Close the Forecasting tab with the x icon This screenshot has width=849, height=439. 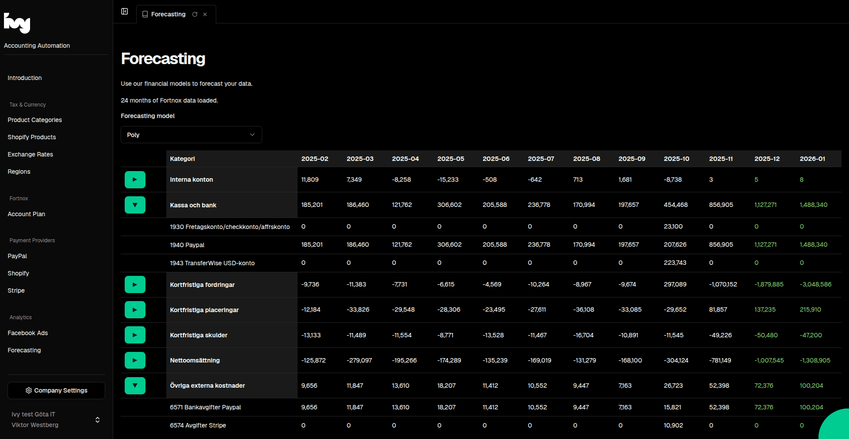[x=205, y=14]
